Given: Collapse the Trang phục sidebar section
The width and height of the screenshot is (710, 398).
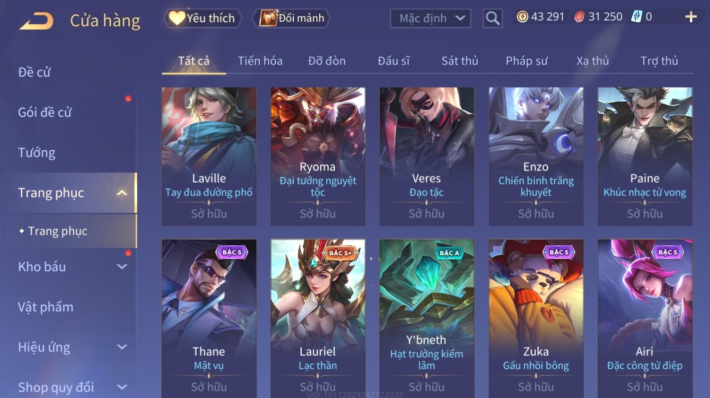Looking at the screenshot, I should tap(122, 193).
